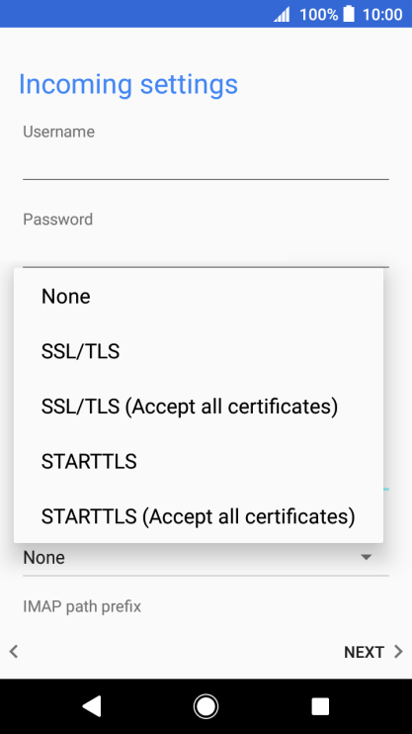Open the None dropdown arrow below list
This screenshot has width=412, height=734.
[367, 557]
